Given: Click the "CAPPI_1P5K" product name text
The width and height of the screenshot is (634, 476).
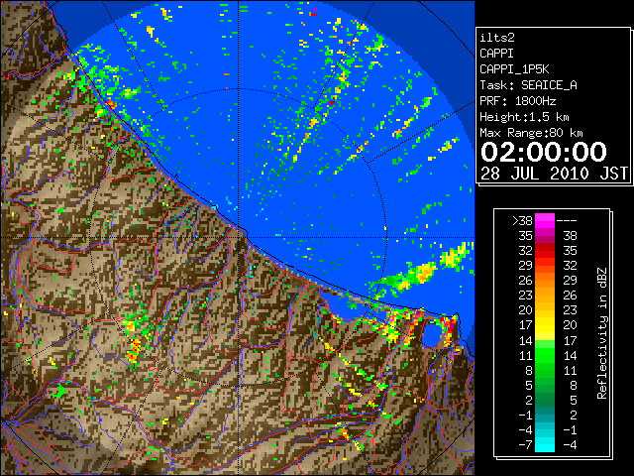Looking at the screenshot, I should pyautogui.click(x=514, y=69).
